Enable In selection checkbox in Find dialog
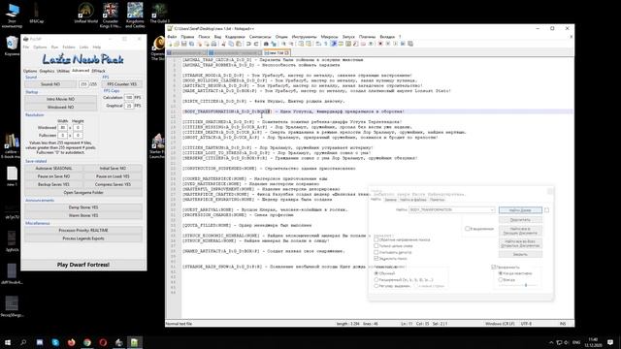621x349 pixels. tap(468, 229)
